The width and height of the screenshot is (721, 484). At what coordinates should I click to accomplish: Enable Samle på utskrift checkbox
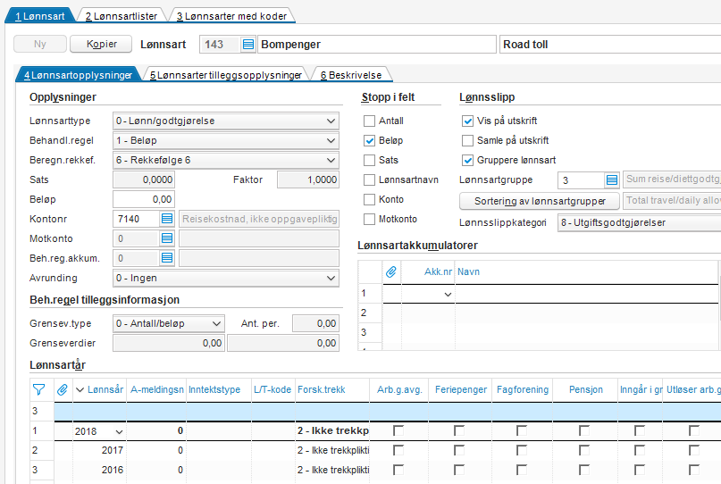pyautogui.click(x=467, y=141)
